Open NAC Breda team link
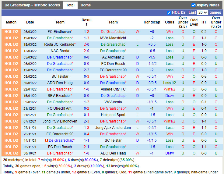Screen dimensions: 224x174 point(60,51)
